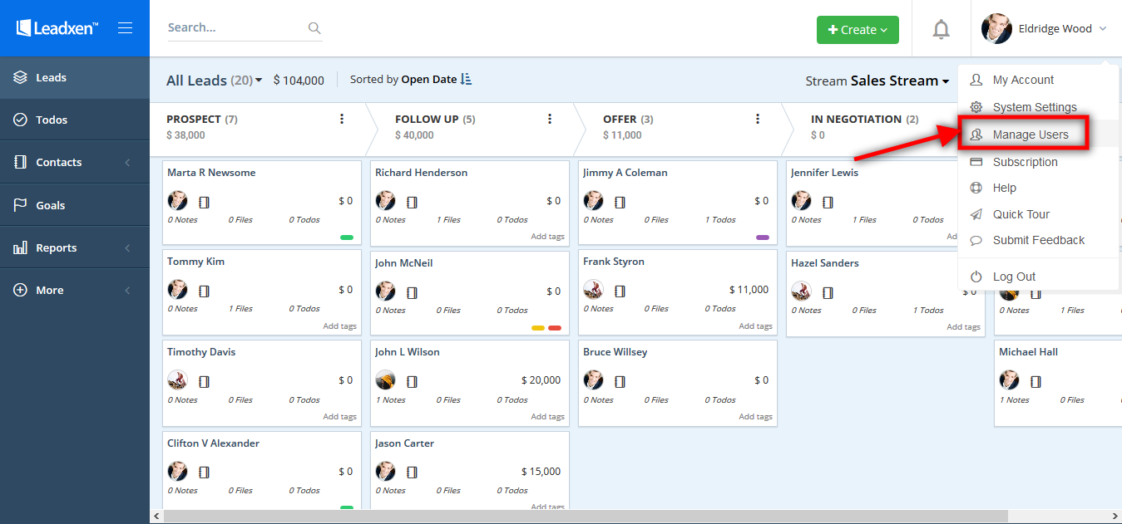Screen dimensions: 1122x524
Task: Go to Leads in the sidebar
Action: click(x=75, y=77)
